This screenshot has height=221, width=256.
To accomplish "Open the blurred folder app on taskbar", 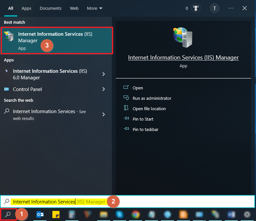I will pyautogui.click(x=103, y=214).
